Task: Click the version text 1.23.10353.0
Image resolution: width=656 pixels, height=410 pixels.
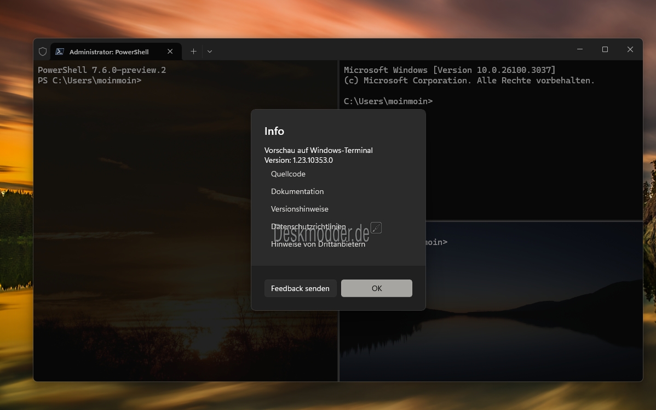Action: pyautogui.click(x=313, y=160)
